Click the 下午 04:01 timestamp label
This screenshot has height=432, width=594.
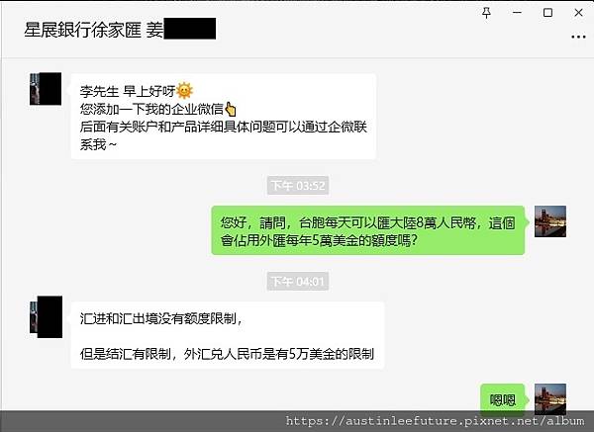click(x=298, y=282)
